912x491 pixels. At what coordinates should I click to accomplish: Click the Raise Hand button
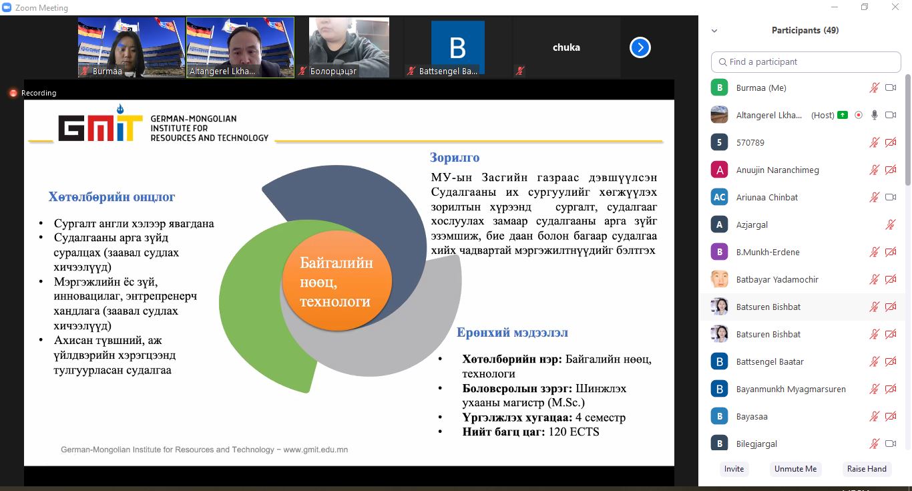tap(867, 469)
